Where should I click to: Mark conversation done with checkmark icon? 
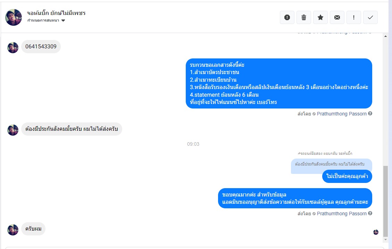coord(370,17)
